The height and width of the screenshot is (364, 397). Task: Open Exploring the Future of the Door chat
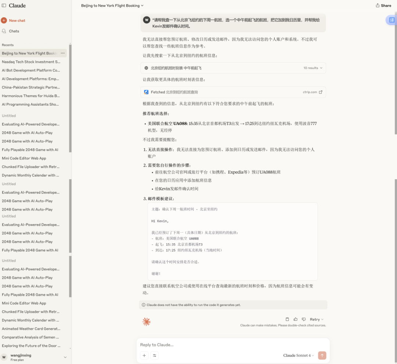(x=31, y=346)
